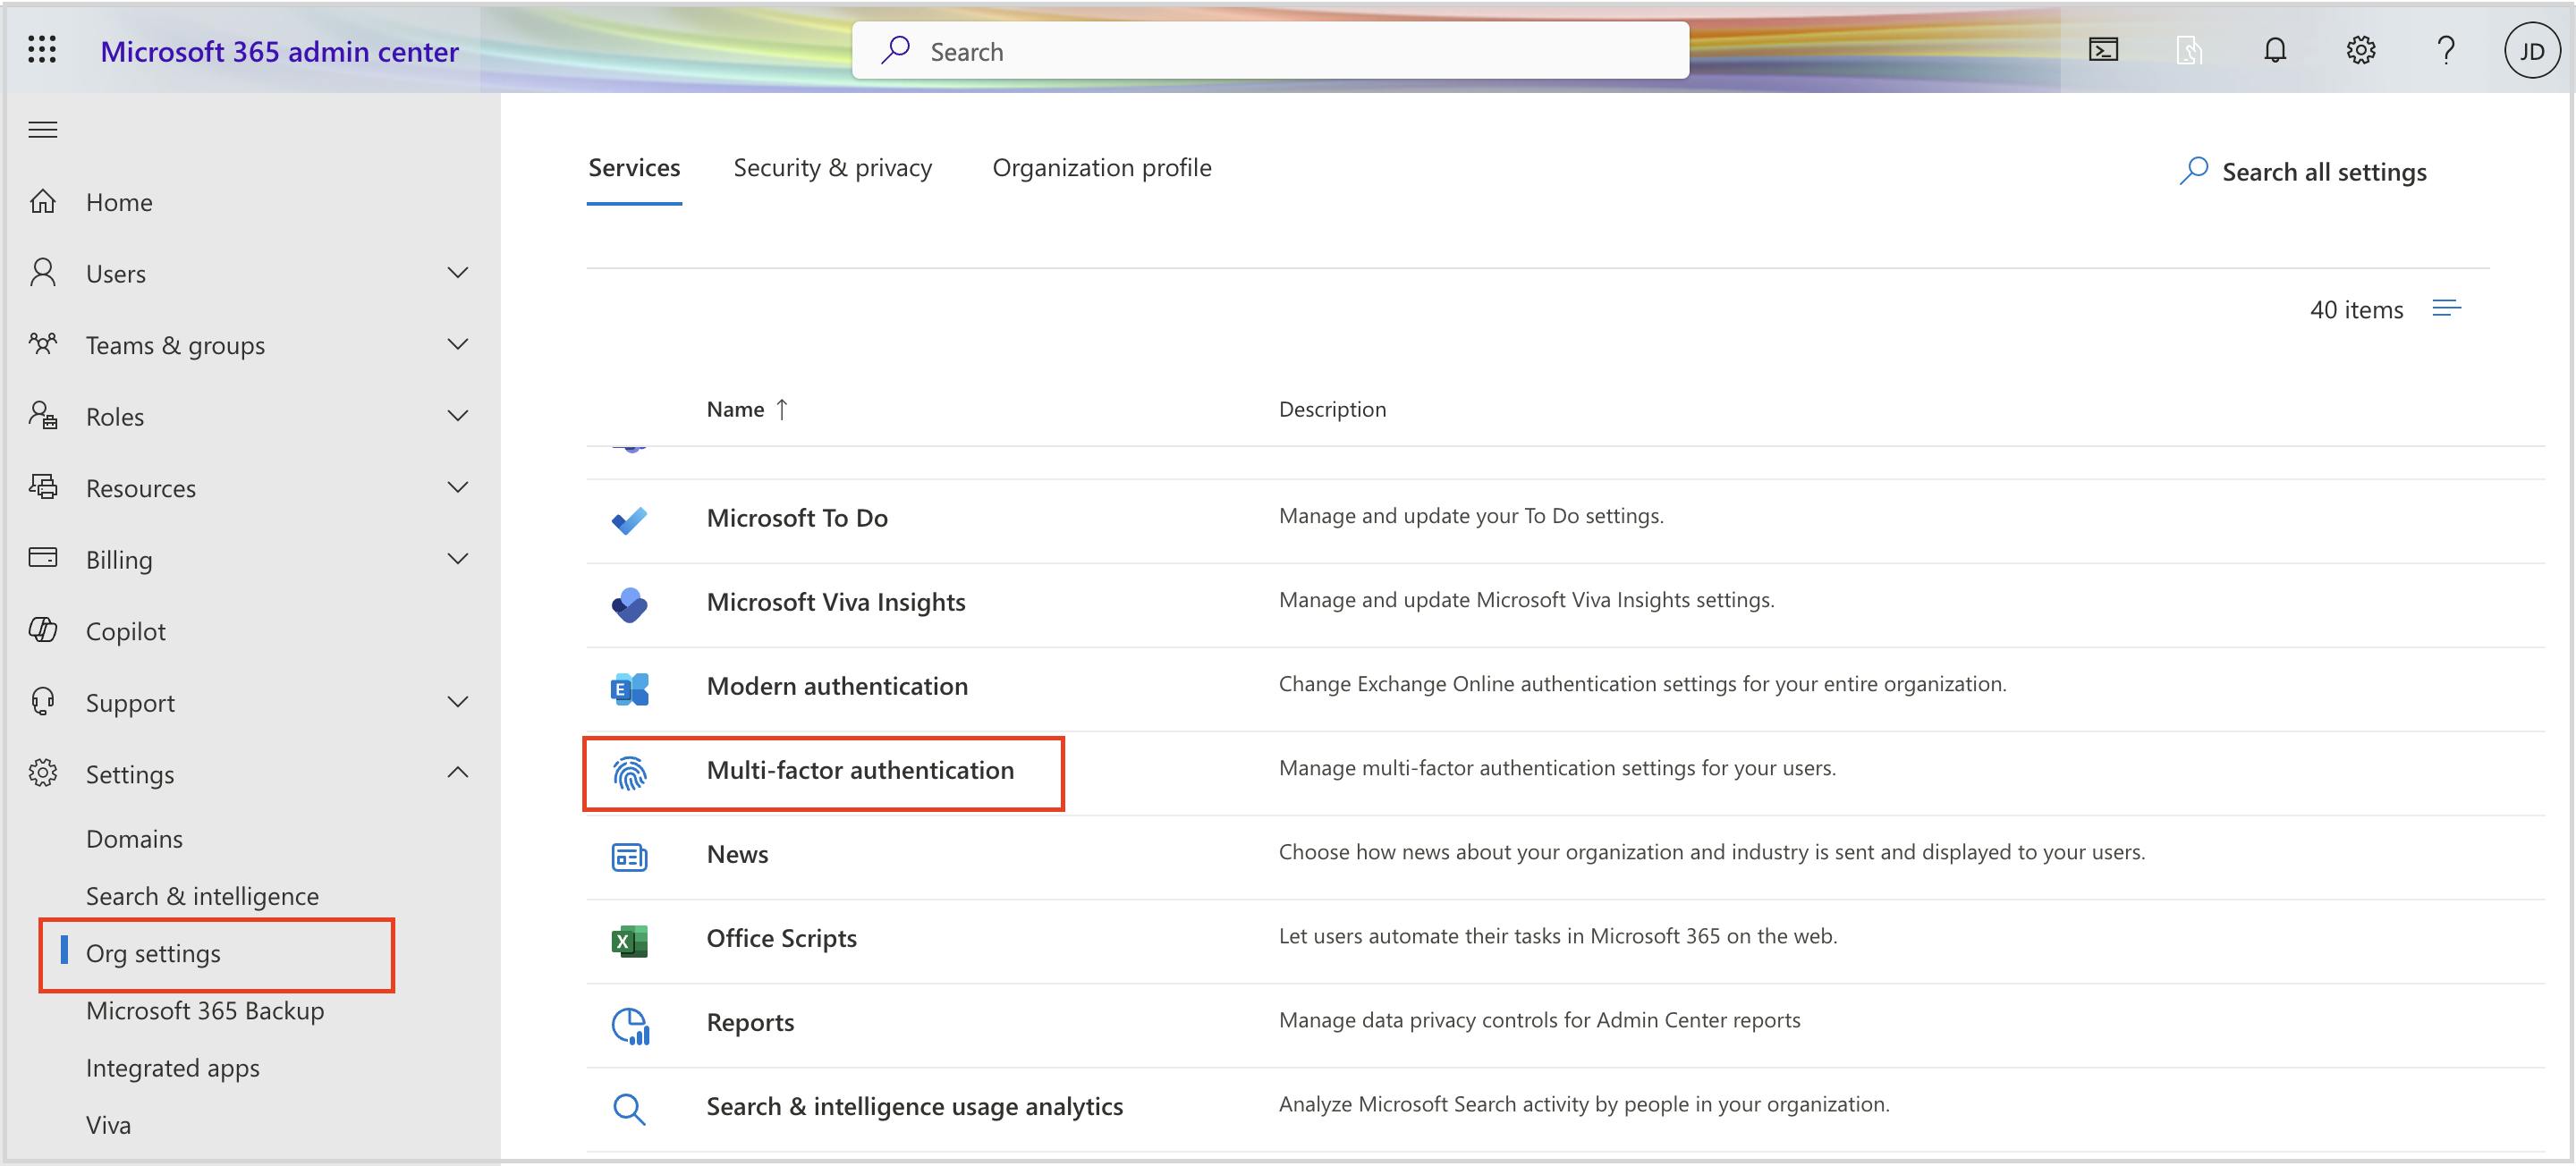Open the Cloud Shell terminal icon
This screenshot has height=1166, width=2576.
2103,50
